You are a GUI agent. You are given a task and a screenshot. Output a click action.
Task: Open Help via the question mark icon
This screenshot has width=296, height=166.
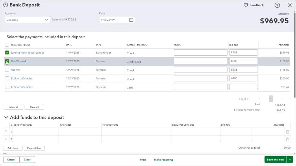pyautogui.click(x=277, y=5)
